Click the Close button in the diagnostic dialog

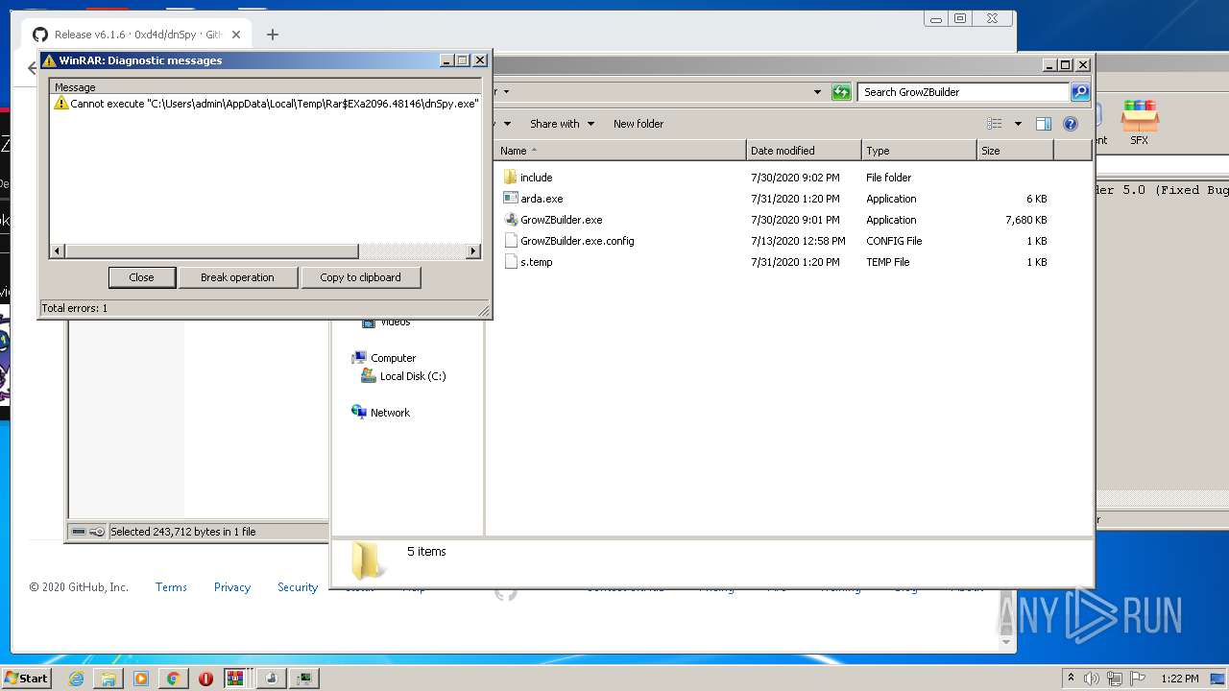[x=141, y=277]
